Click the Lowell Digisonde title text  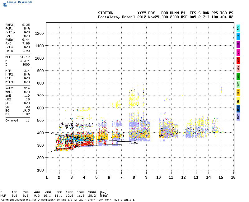point(20,2)
